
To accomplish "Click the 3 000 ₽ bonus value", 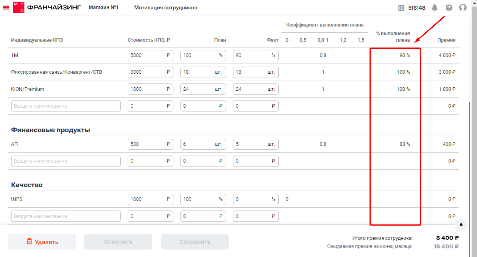I will [x=447, y=72].
